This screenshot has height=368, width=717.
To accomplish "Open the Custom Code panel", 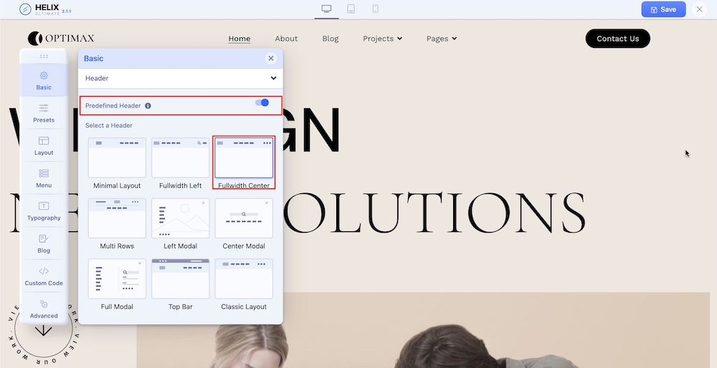I will click(x=44, y=276).
